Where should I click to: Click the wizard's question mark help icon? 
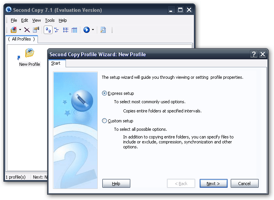click(x=254, y=54)
